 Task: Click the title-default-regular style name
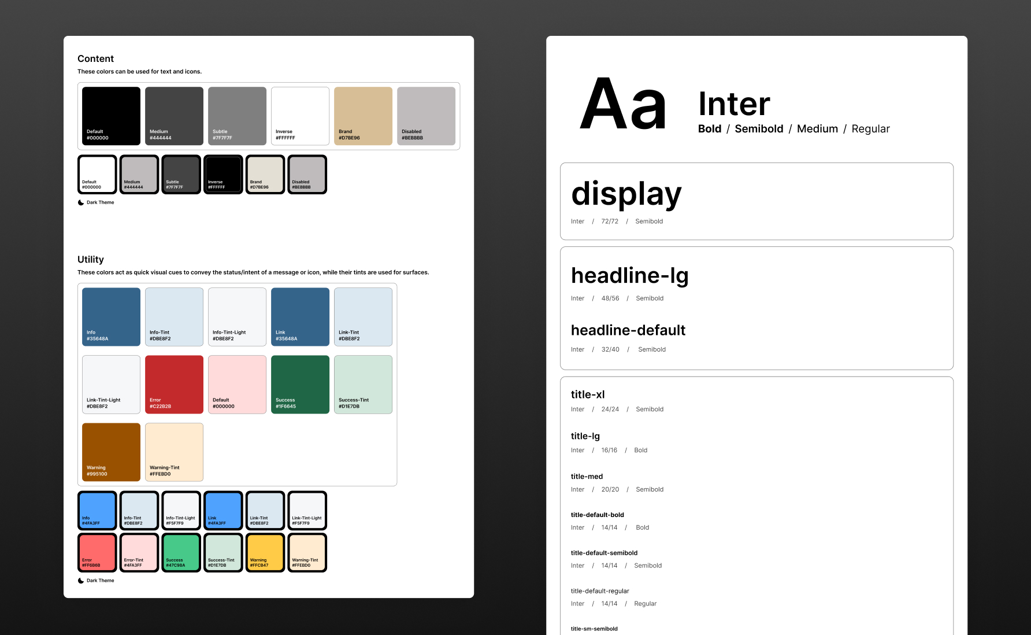tap(600, 591)
